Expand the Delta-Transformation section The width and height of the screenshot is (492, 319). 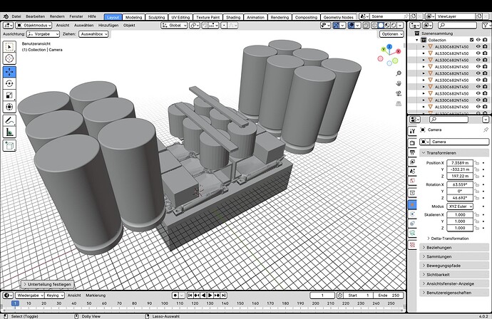coord(449,239)
